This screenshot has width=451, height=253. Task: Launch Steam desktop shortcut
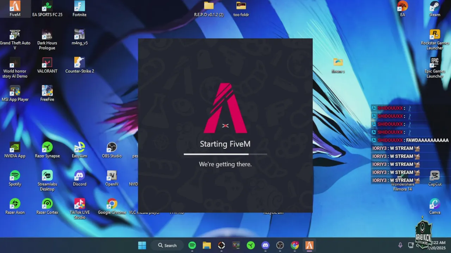pyautogui.click(x=434, y=9)
